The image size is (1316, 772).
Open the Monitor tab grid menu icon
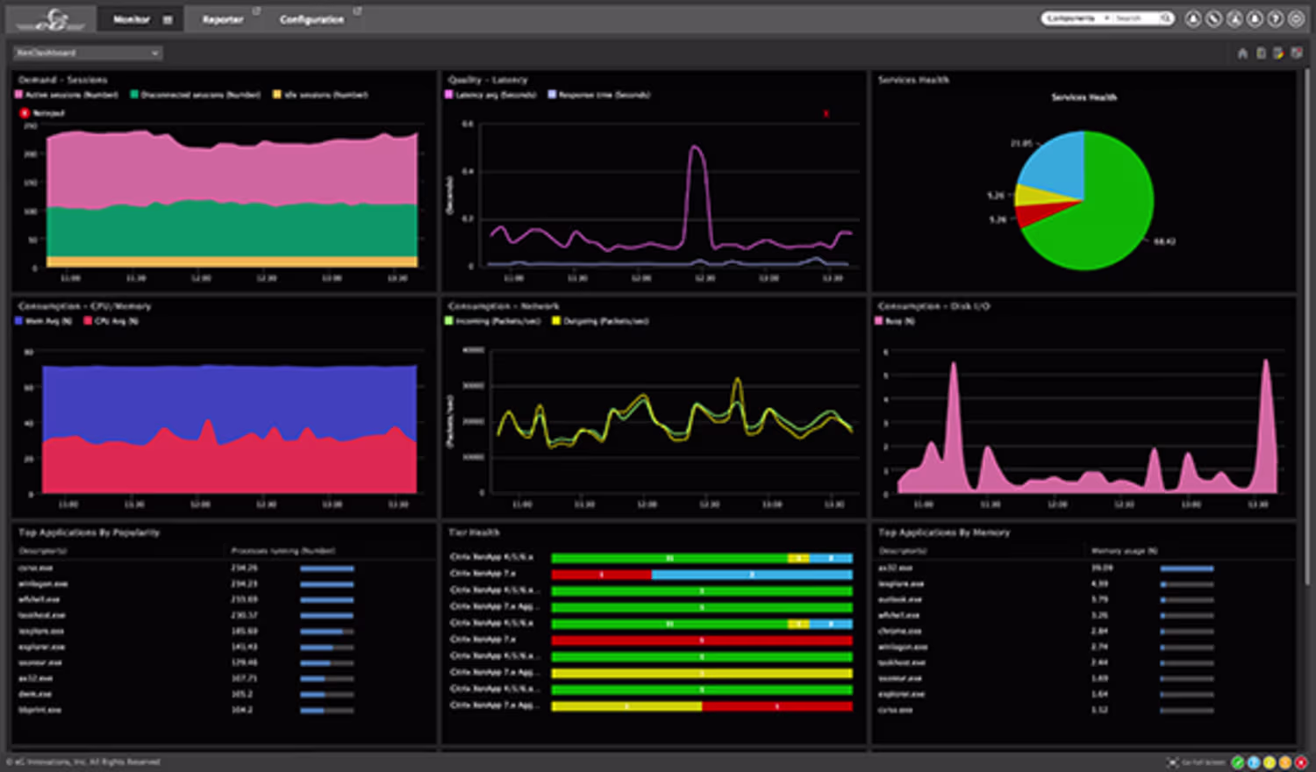(168, 19)
